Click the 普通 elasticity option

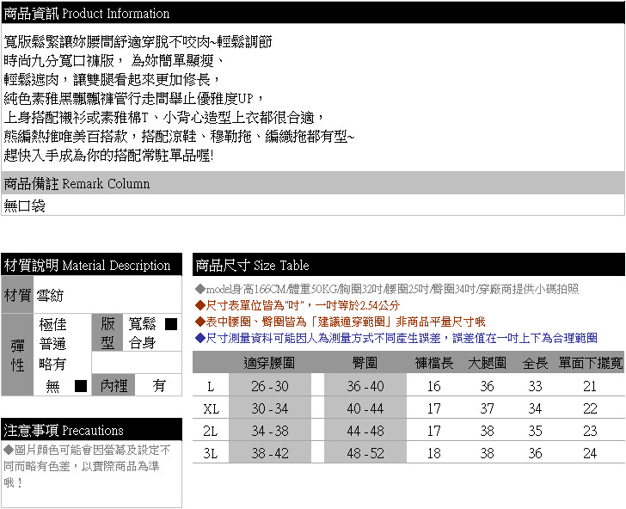point(52,344)
